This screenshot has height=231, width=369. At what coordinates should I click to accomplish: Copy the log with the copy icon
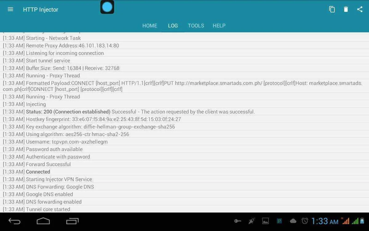coord(332,9)
